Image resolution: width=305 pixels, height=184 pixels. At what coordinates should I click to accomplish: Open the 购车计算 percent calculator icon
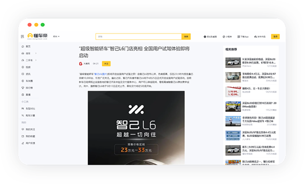click(x=23, y=115)
